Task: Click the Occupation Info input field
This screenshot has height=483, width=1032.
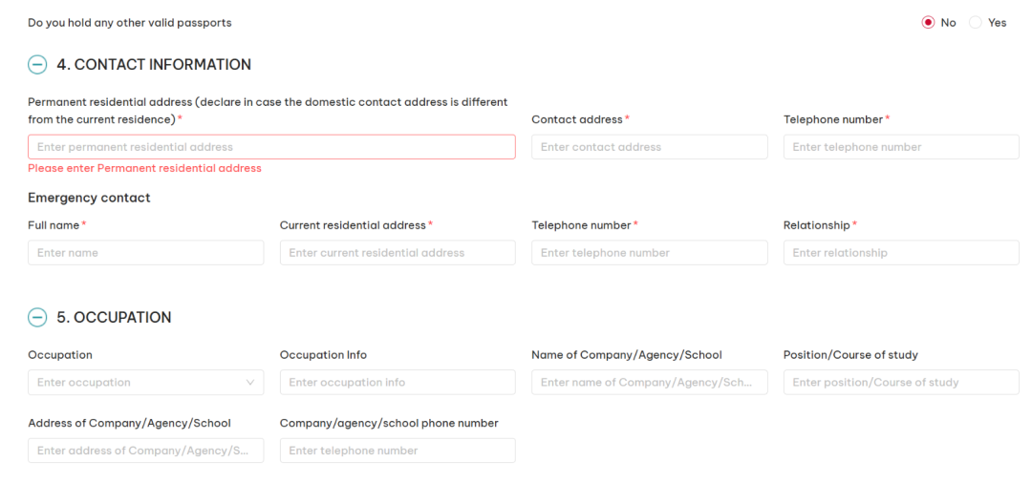Action: [397, 382]
